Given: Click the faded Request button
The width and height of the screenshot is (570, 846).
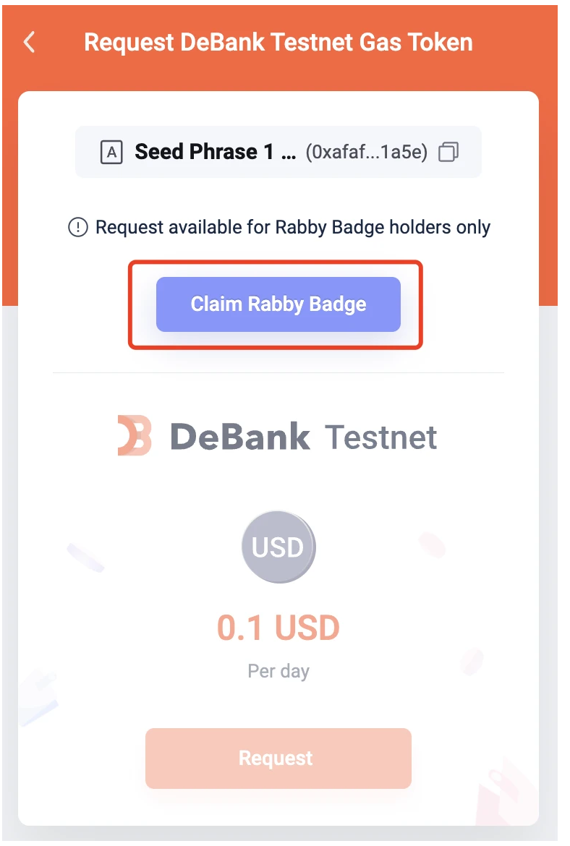Looking at the screenshot, I should pos(278,758).
